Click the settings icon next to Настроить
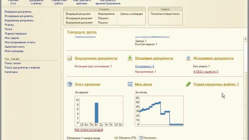The image size is (249, 140). pos(141,138)
